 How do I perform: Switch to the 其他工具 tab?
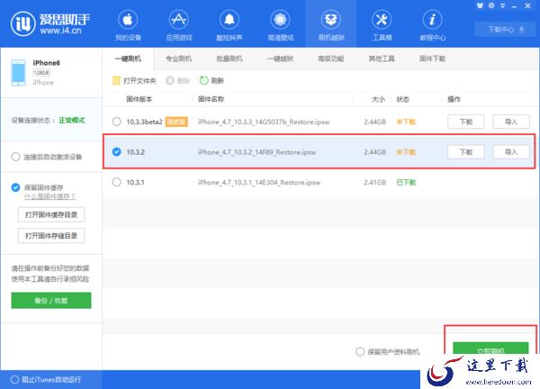click(x=382, y=59)
